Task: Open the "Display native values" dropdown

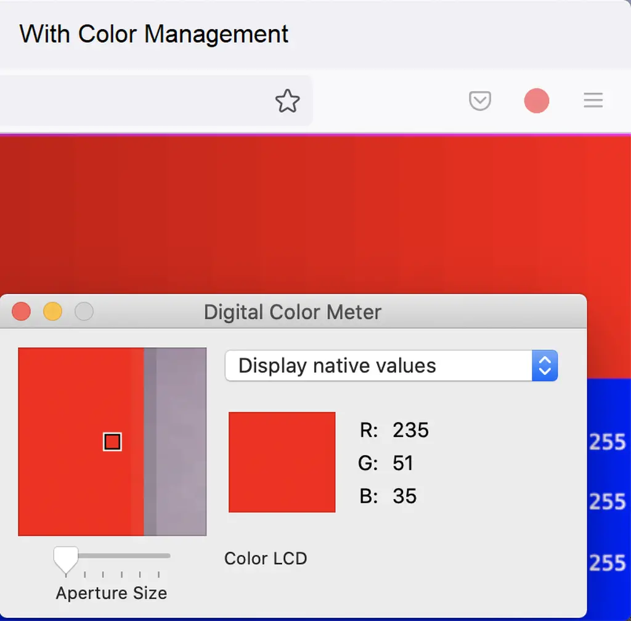Action: click(x=391, y=366)
